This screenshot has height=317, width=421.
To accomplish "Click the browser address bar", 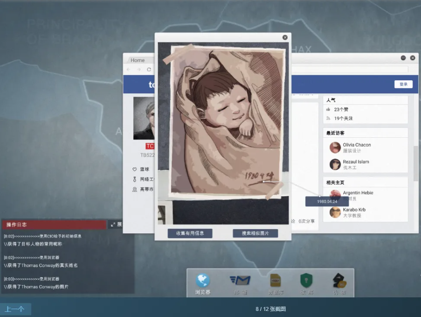I will coord(350,70).
